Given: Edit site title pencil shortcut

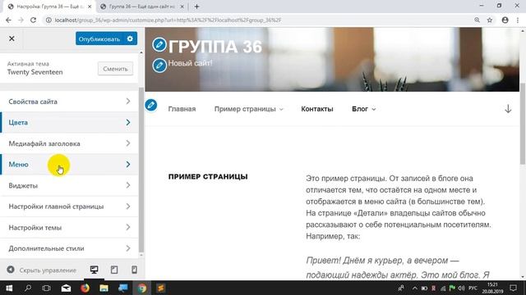Looking at the screenshot, I should [x=159, y=45].
